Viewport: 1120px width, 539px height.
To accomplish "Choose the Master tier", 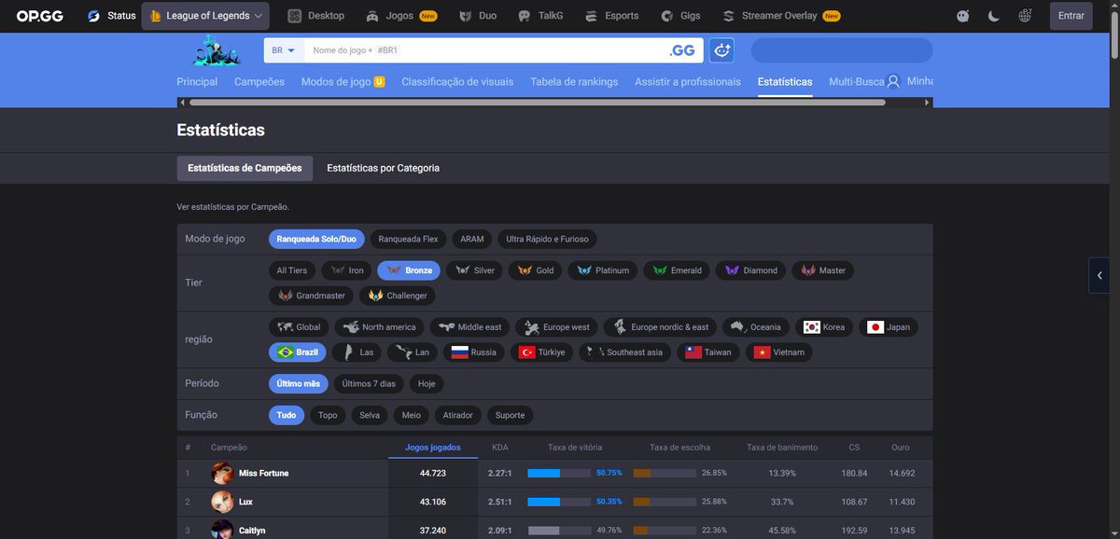I will (x=823, y=270).
